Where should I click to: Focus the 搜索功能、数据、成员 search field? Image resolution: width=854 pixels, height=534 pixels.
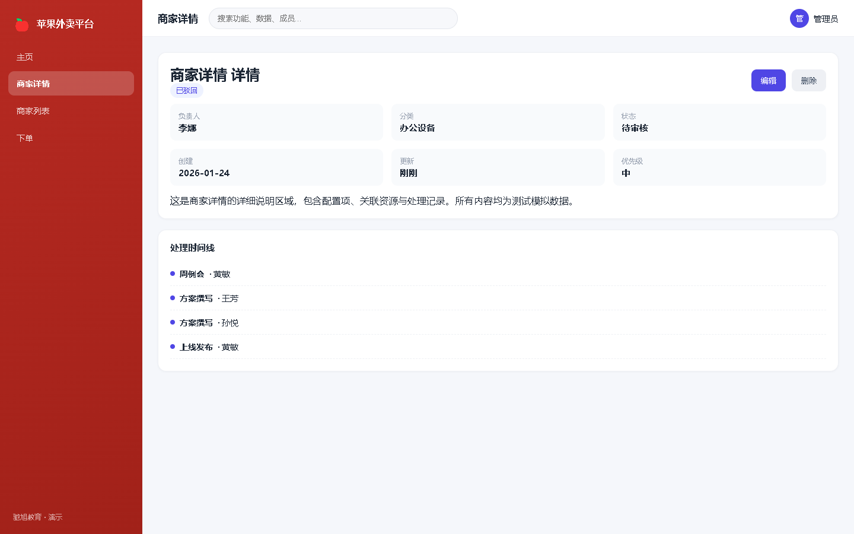[333, 18]
